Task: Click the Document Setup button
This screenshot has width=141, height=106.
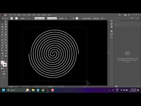Action: click(86, 18)
